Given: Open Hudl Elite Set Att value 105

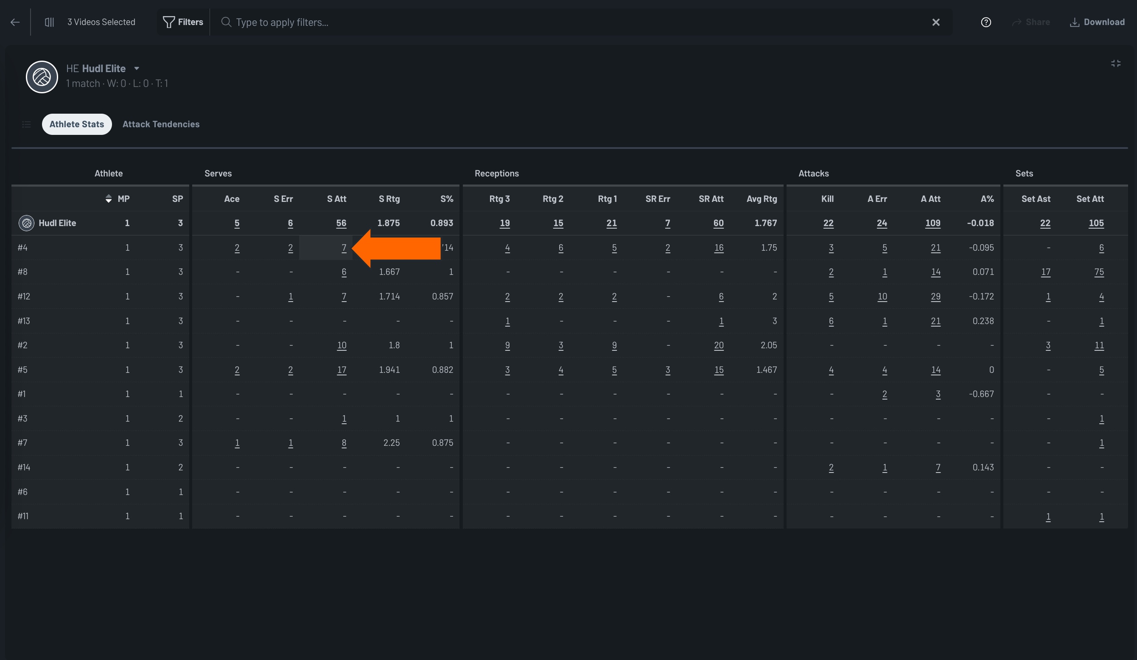Looking at the screenshot, I should coord(1096,223).
